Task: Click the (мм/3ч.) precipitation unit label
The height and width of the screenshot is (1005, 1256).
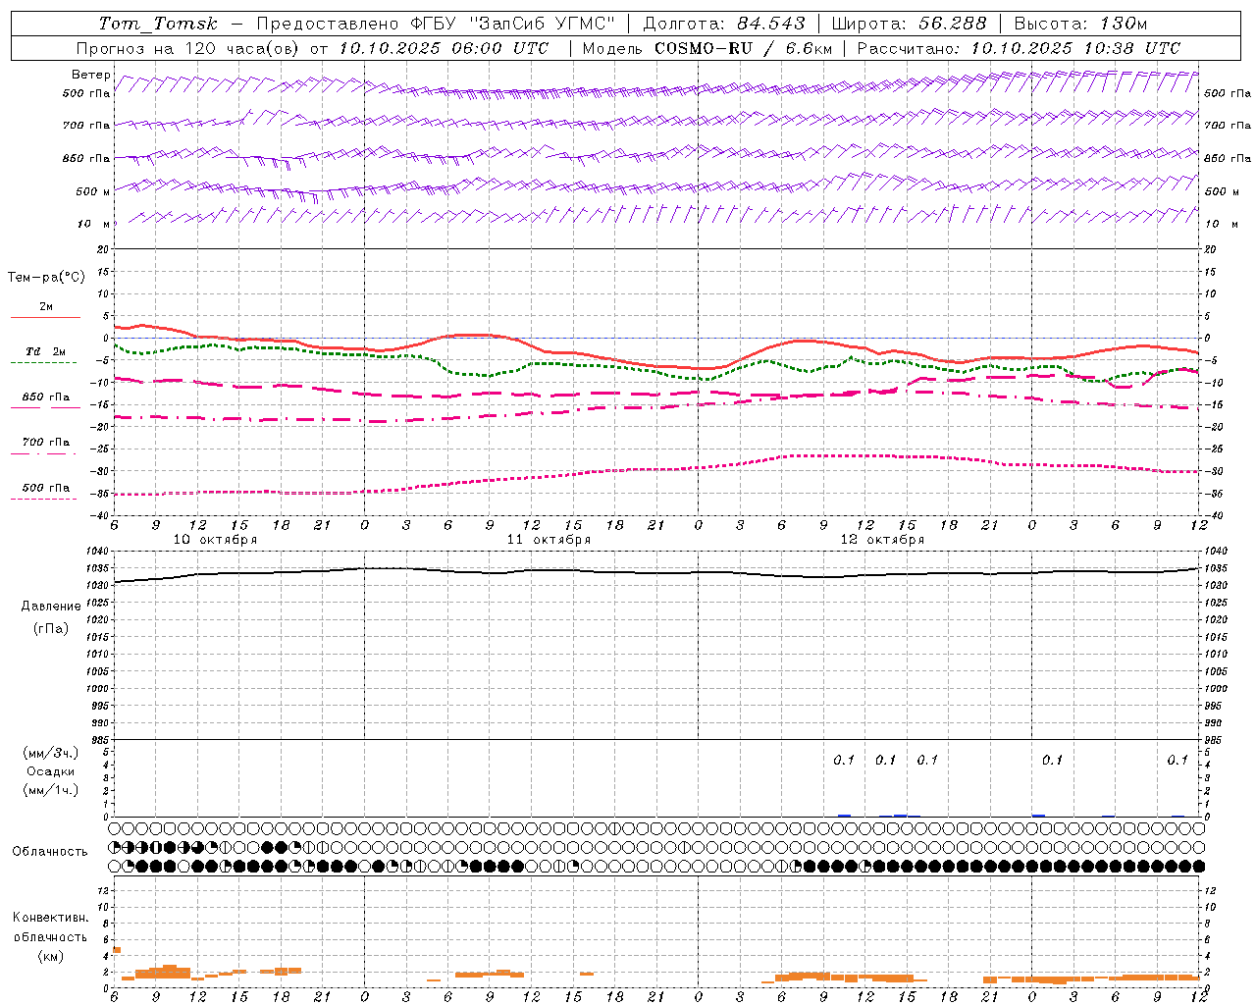Action: point(51,753)
